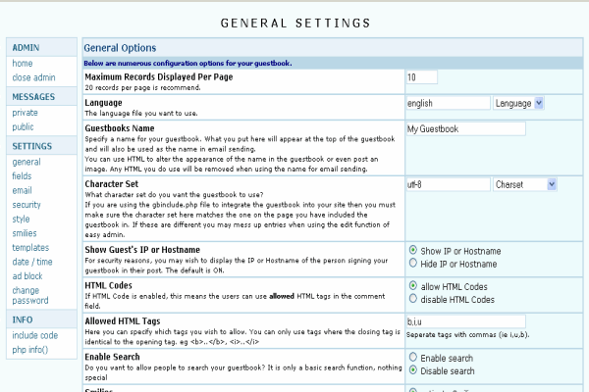Click the close admin link
This screenshot has height=392, width=589.
point(33,77)
